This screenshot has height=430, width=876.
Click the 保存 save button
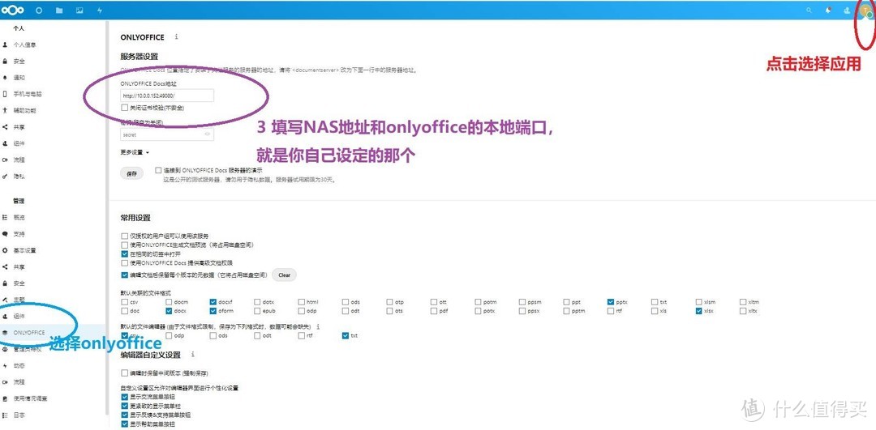tap(131, 173)
